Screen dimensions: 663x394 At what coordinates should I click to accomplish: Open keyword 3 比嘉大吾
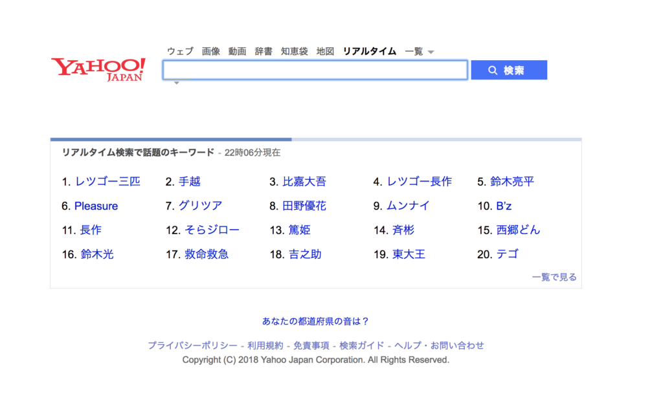pos(304,182)
